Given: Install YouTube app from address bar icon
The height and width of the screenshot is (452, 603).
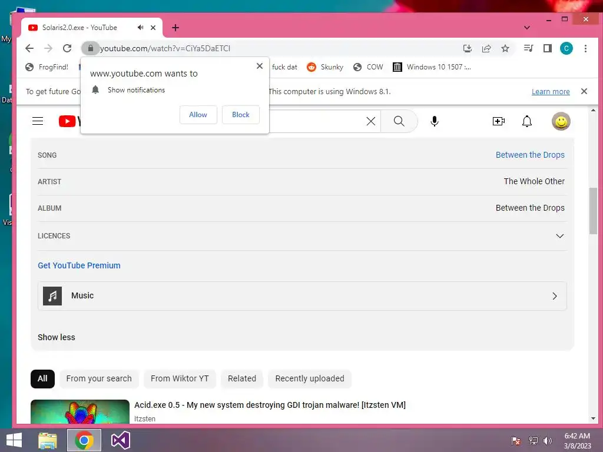Looking at the screenshot, I should click(467, 48).
